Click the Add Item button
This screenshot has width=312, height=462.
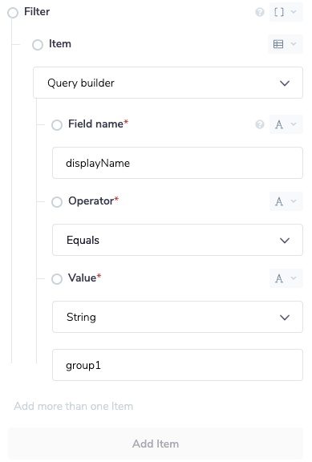click(156, 444)
